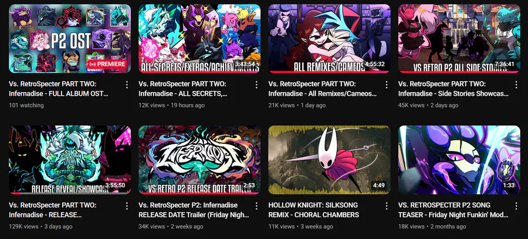Click VS. RETROSPECTER P2 SONG TEASER title
Image resolution: width=528 pixels, height=239 pixels.
coord(453,210)
